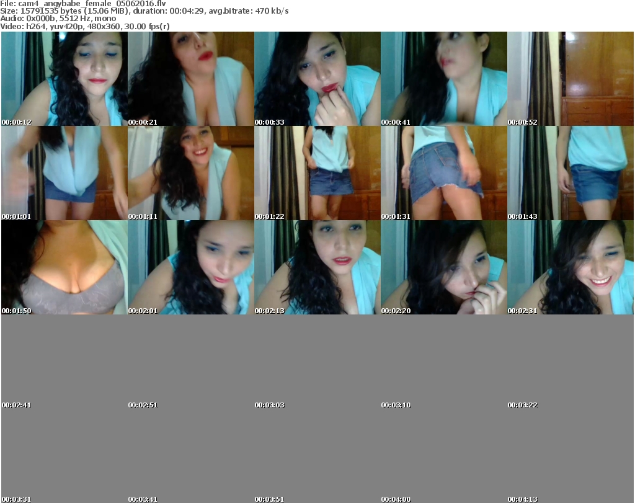635x503 pixels.
Task: Click the thumbnail stamped 00:01:31
Action: (x=444, y=173)
